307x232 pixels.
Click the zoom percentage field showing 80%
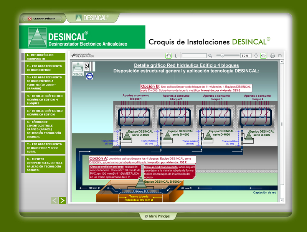click(246, 55)
